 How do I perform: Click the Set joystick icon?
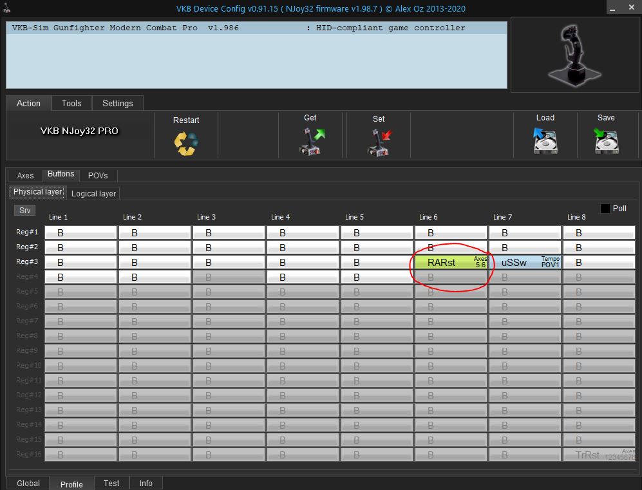pyautogui.click(x=379, y=142)
